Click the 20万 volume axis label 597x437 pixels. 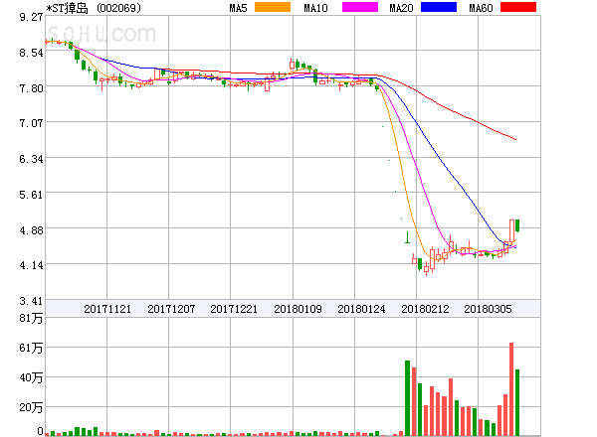[x=31, y=407]
